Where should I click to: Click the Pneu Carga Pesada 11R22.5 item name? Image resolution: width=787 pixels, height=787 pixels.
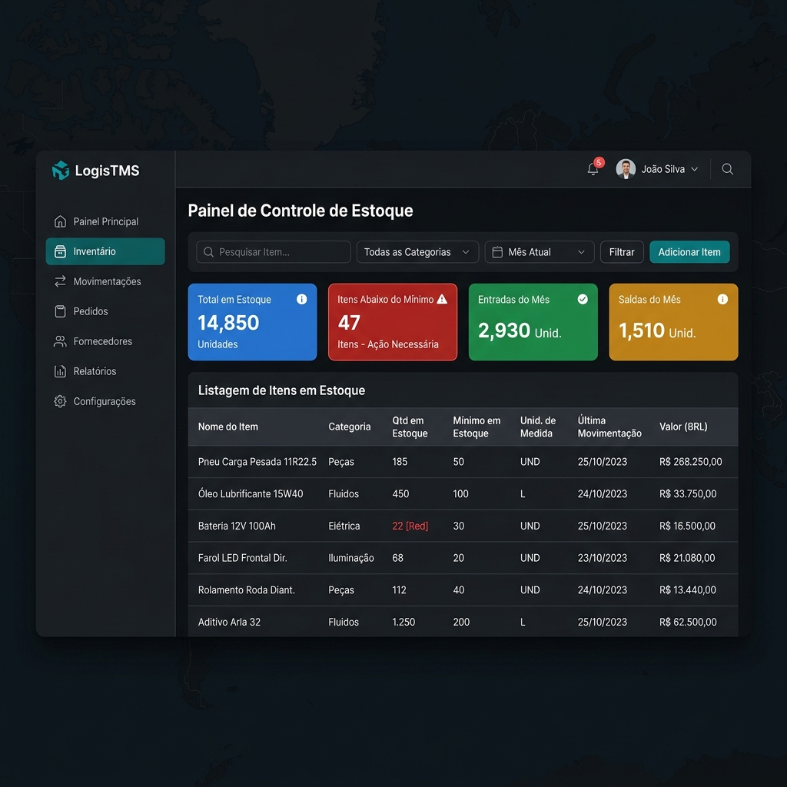click(x=257, y=462)
